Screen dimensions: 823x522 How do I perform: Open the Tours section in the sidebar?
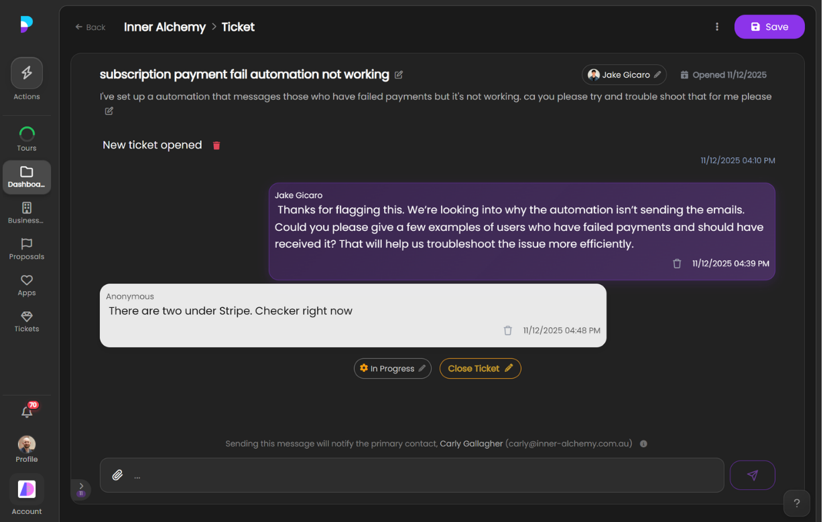(27, 133)
